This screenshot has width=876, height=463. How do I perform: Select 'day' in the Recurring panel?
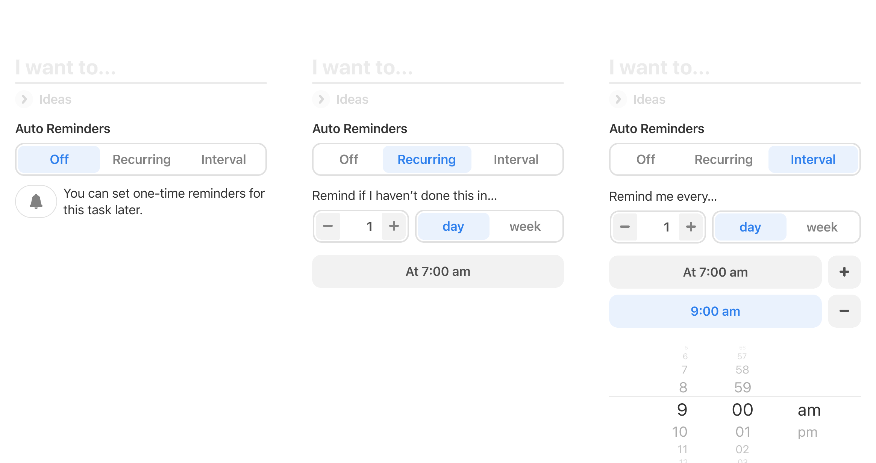(x=453, y=226)
